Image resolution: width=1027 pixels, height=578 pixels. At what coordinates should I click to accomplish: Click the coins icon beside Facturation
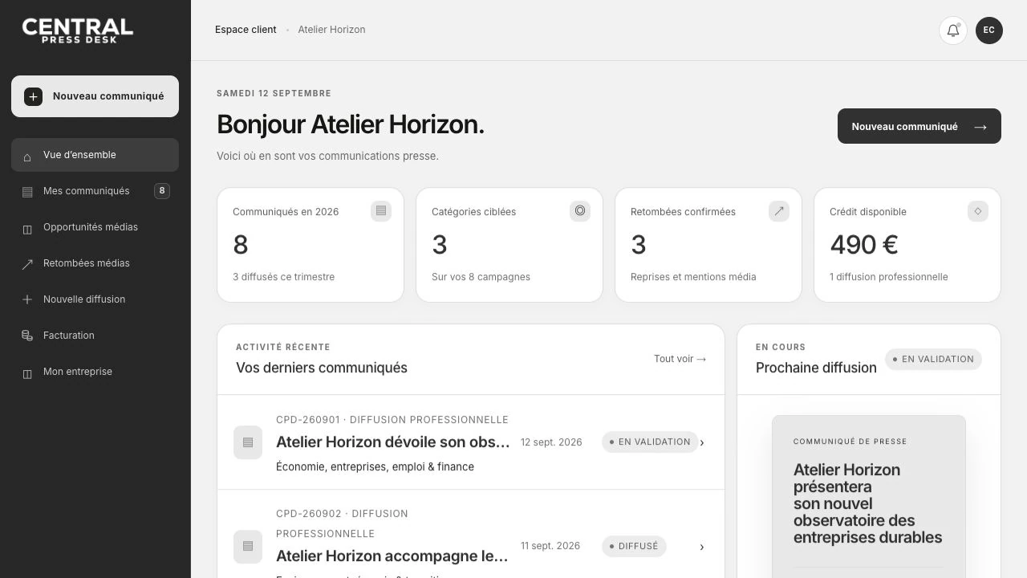[27, 336]
